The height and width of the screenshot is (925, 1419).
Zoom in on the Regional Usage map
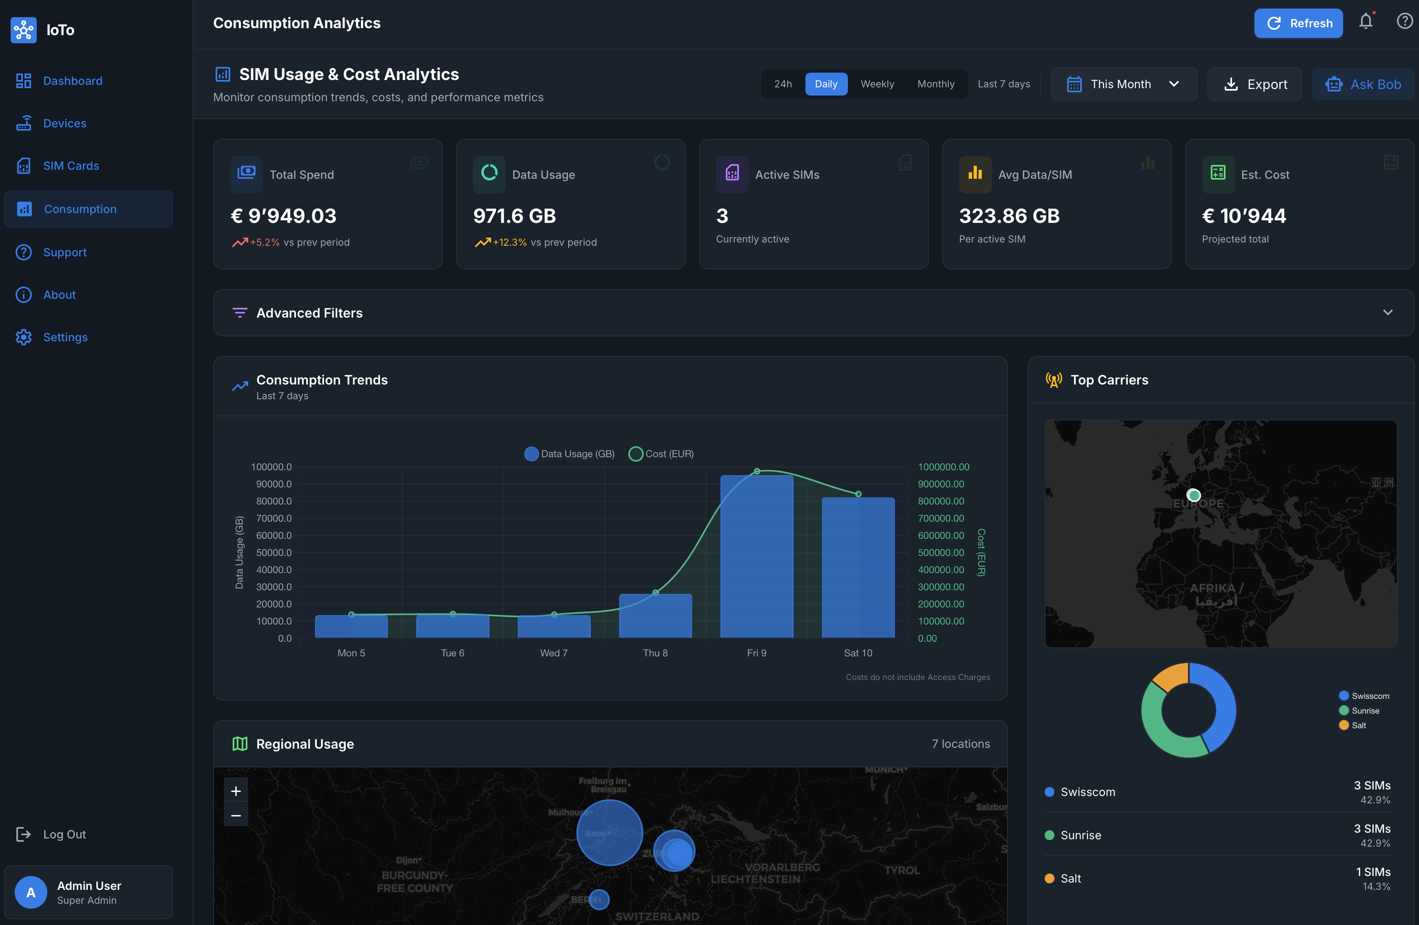click(236, 791)
